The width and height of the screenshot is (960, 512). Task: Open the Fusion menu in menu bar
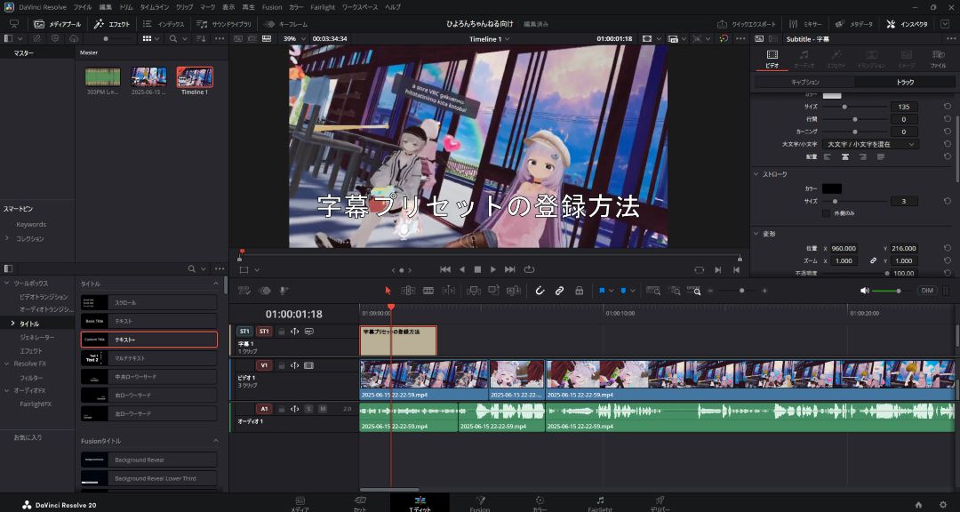[271, 7]
